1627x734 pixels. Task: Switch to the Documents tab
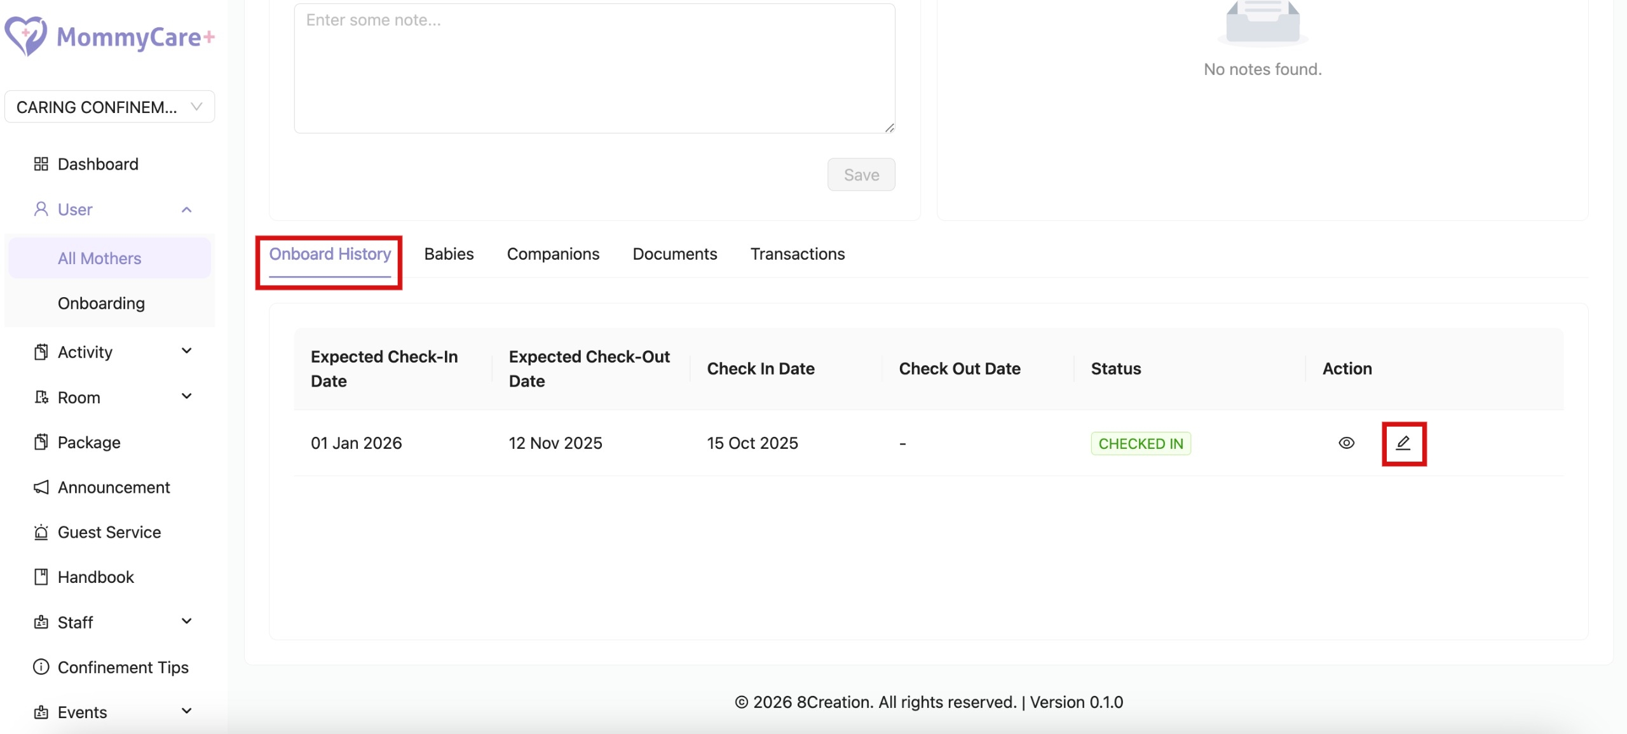click(674, 254)
